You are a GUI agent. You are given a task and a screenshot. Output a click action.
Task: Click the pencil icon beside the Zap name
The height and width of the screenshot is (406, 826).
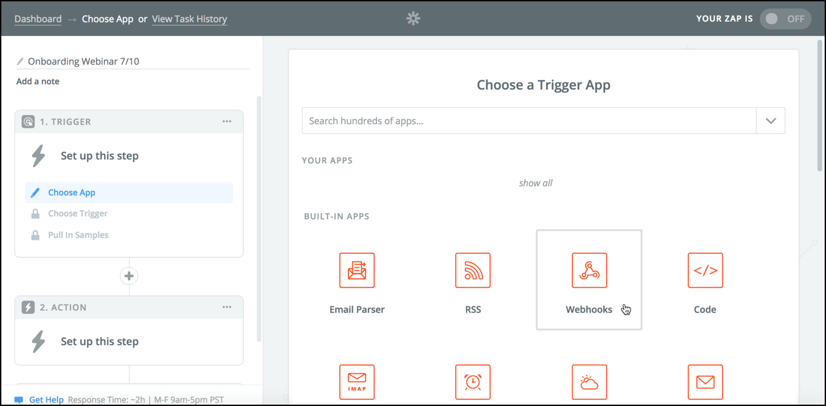click(20, 61)
